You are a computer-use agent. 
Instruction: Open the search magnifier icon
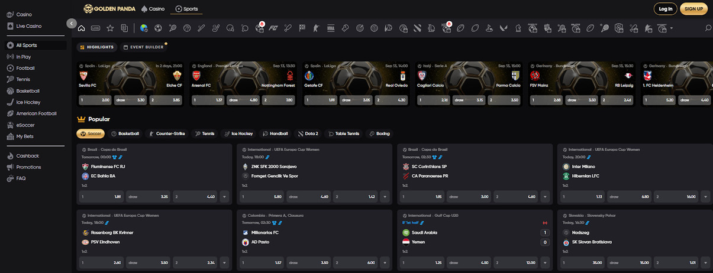click(x=708, y=28)
